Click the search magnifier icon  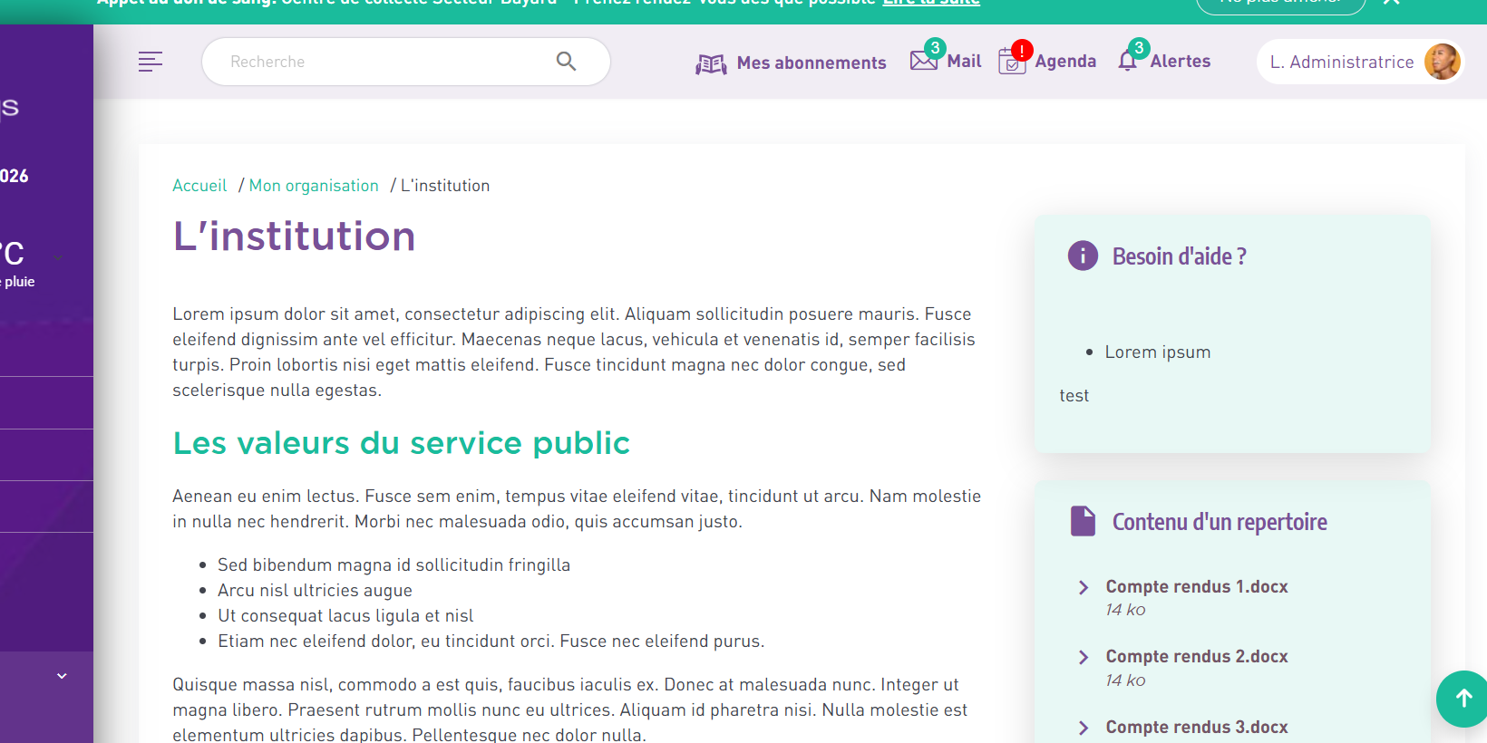click(566, 62)
